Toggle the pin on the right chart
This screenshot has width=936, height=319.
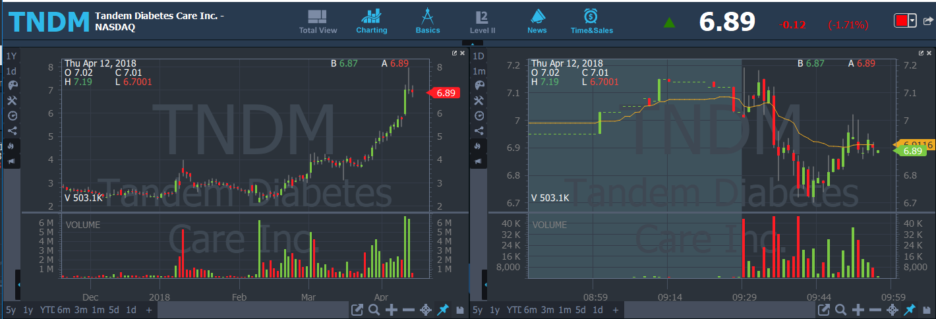pos(910,310)
